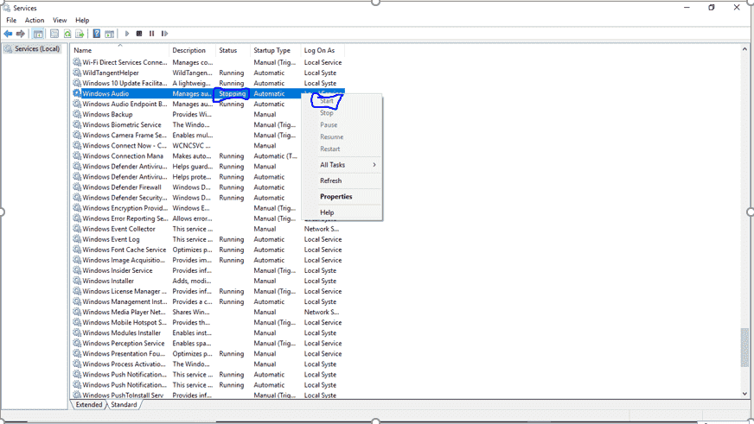Click the Forward arrow in the toolbar
754x424 pixels.
(x=20, y=34)
